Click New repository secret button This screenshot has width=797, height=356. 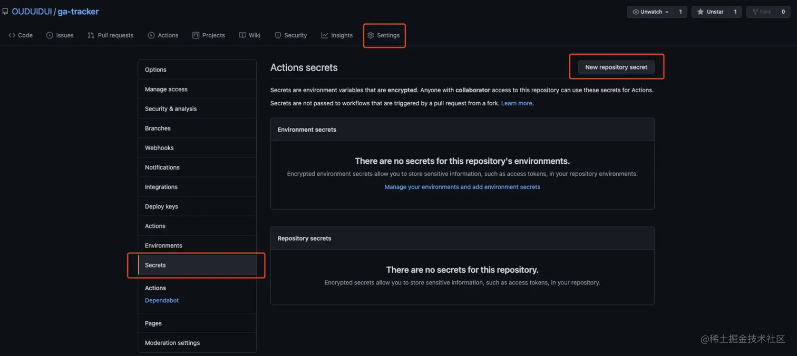pyautogui.click(x=616, y=67)
